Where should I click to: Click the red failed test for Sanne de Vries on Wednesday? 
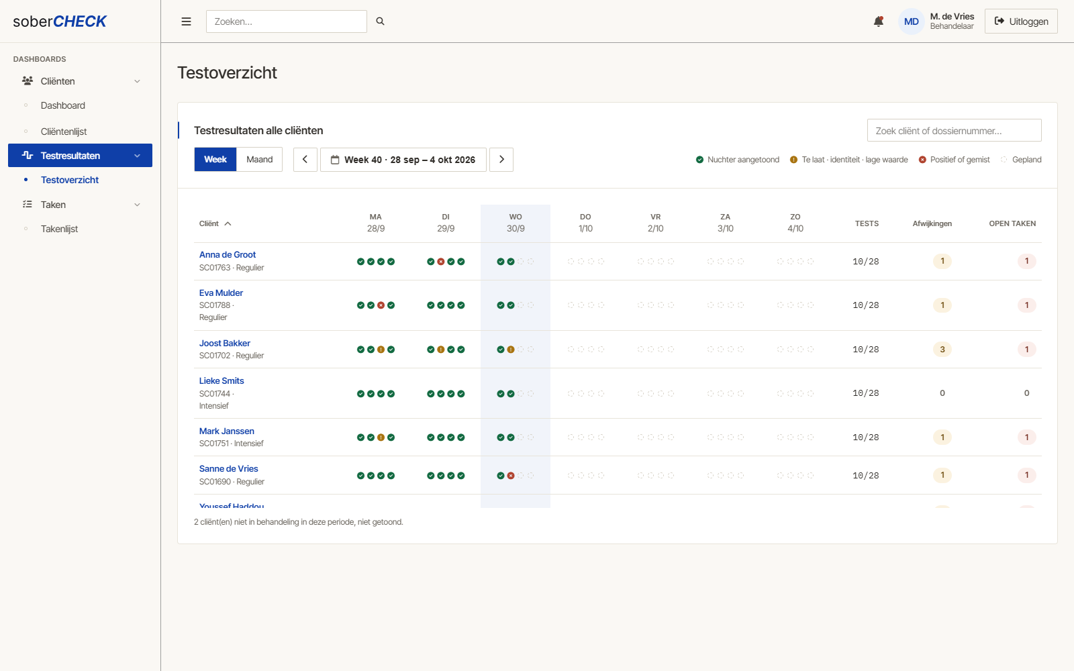coord(511,476)
